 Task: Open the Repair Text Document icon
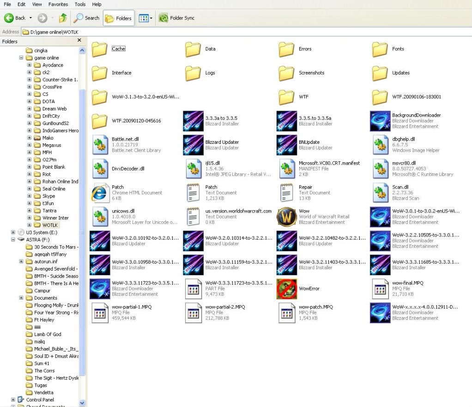point(286,193)
